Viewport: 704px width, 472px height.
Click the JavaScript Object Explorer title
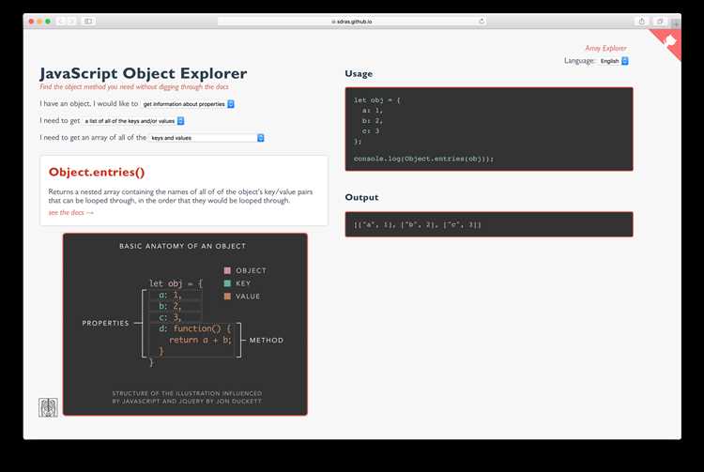144,73
